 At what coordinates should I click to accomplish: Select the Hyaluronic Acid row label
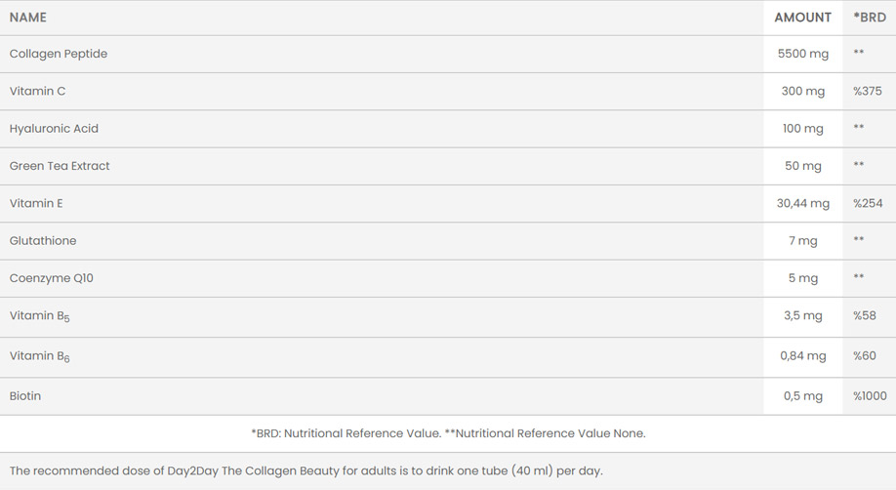coord(54,129)
